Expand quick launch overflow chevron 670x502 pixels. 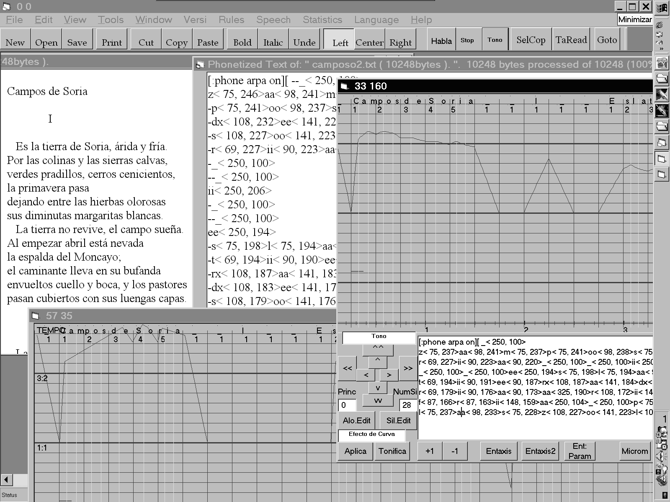662,49
